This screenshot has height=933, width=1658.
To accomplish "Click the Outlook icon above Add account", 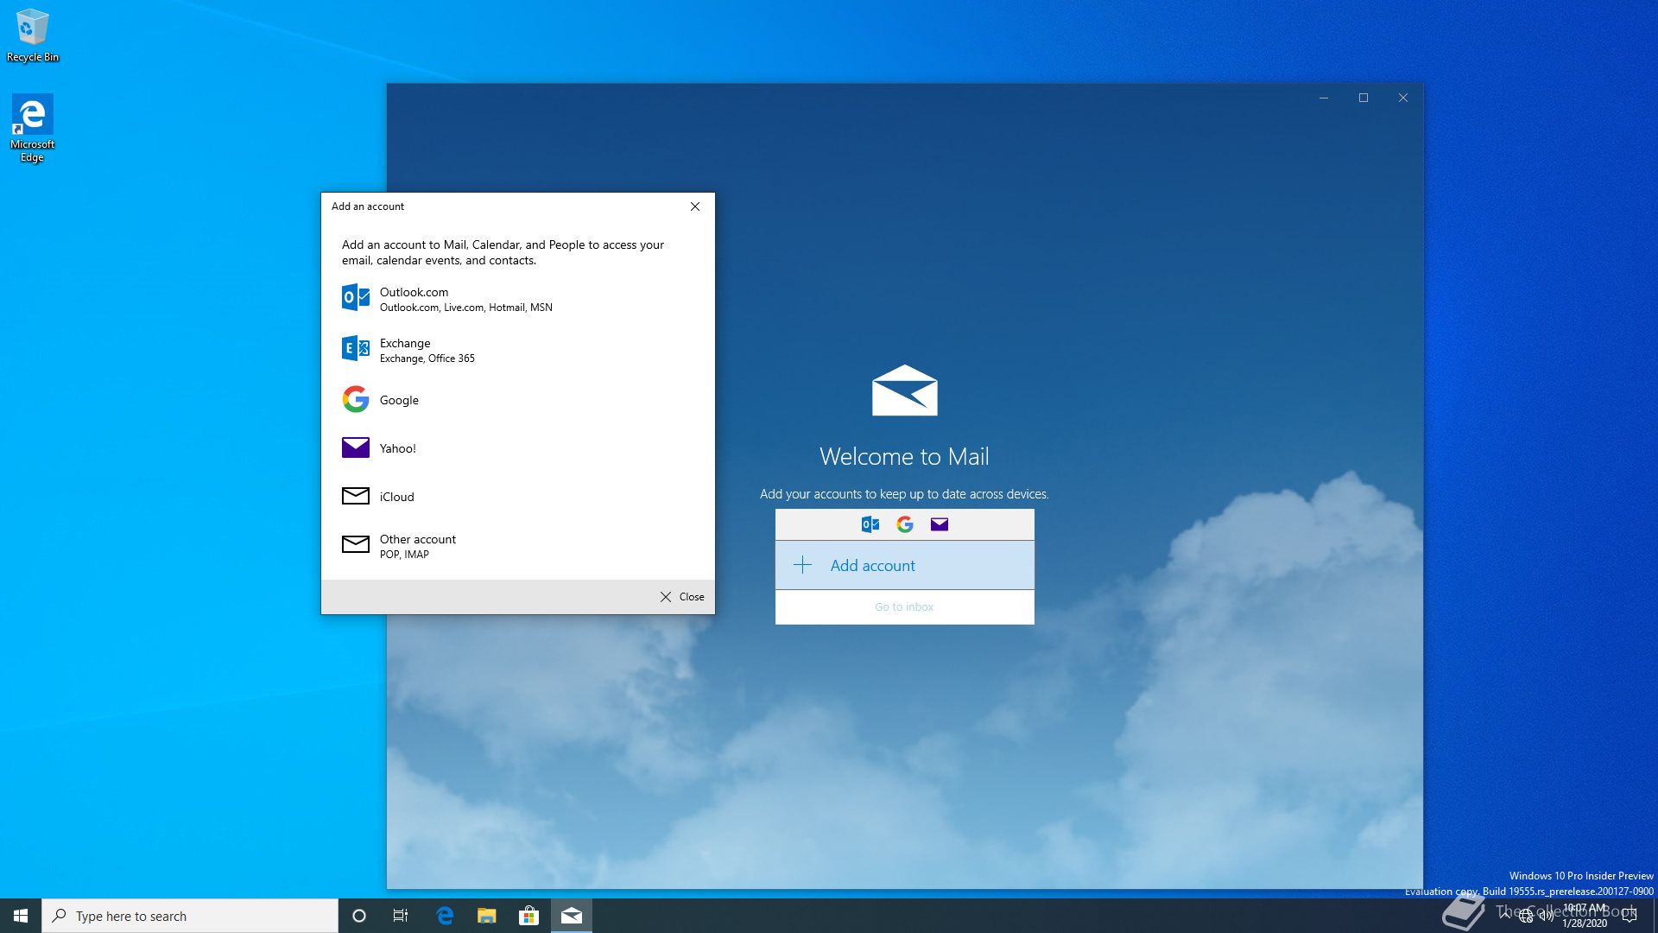I will coord(870,524).
